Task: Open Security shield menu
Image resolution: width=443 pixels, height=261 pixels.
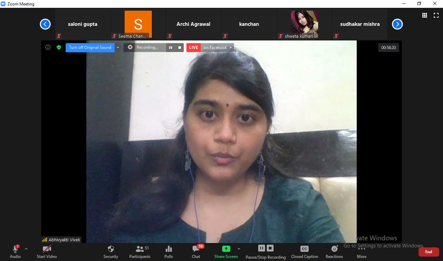Action: tap(111, 252)
